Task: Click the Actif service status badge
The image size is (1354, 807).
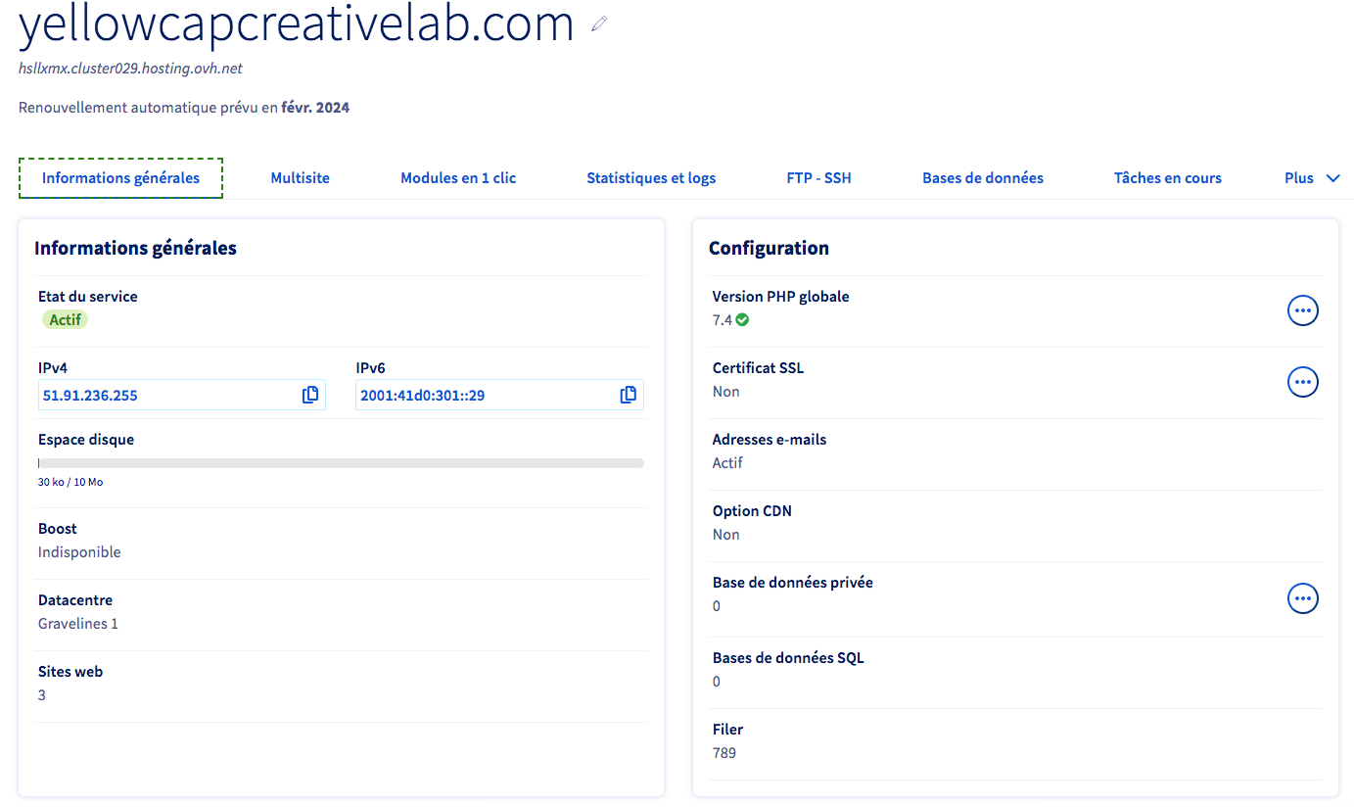Action: pyautogui.click(x=65, y=319)
